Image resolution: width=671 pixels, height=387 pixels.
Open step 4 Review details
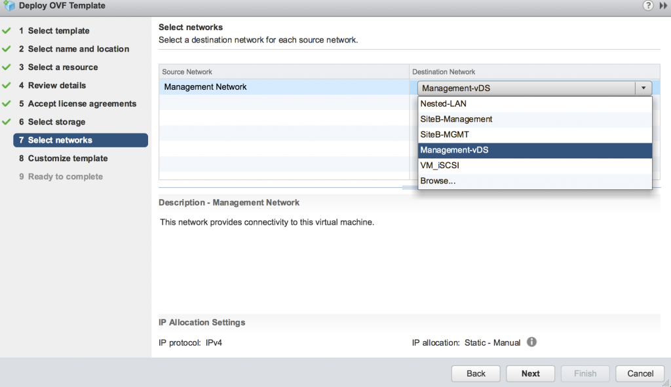(52, 86)
